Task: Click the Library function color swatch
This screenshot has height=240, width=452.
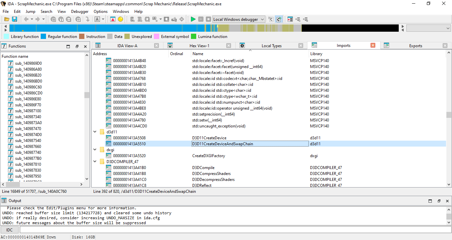Action: point(6,37)
